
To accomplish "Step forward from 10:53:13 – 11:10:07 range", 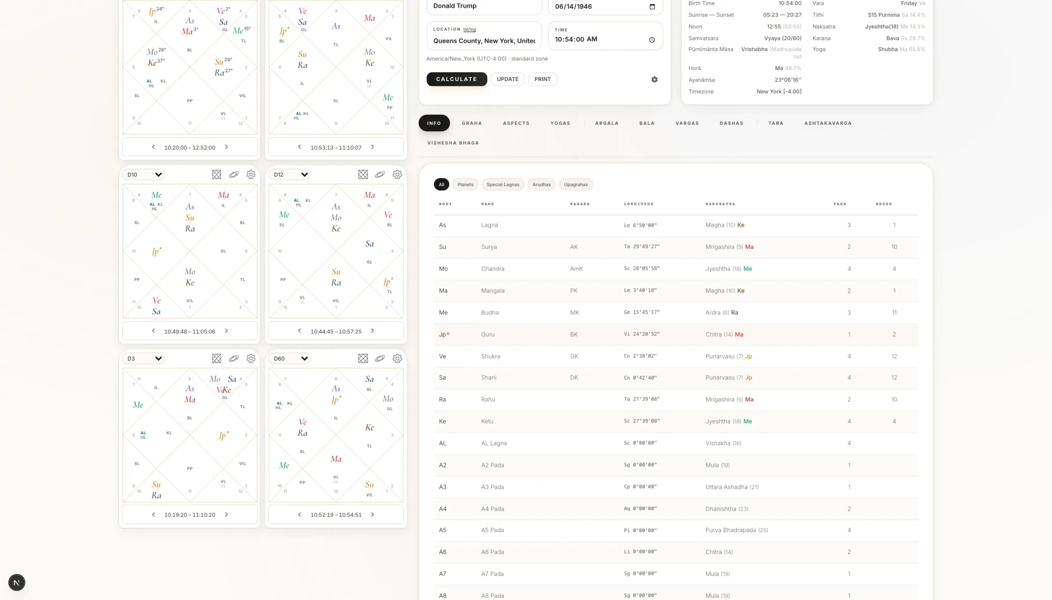I will (373, 147).
